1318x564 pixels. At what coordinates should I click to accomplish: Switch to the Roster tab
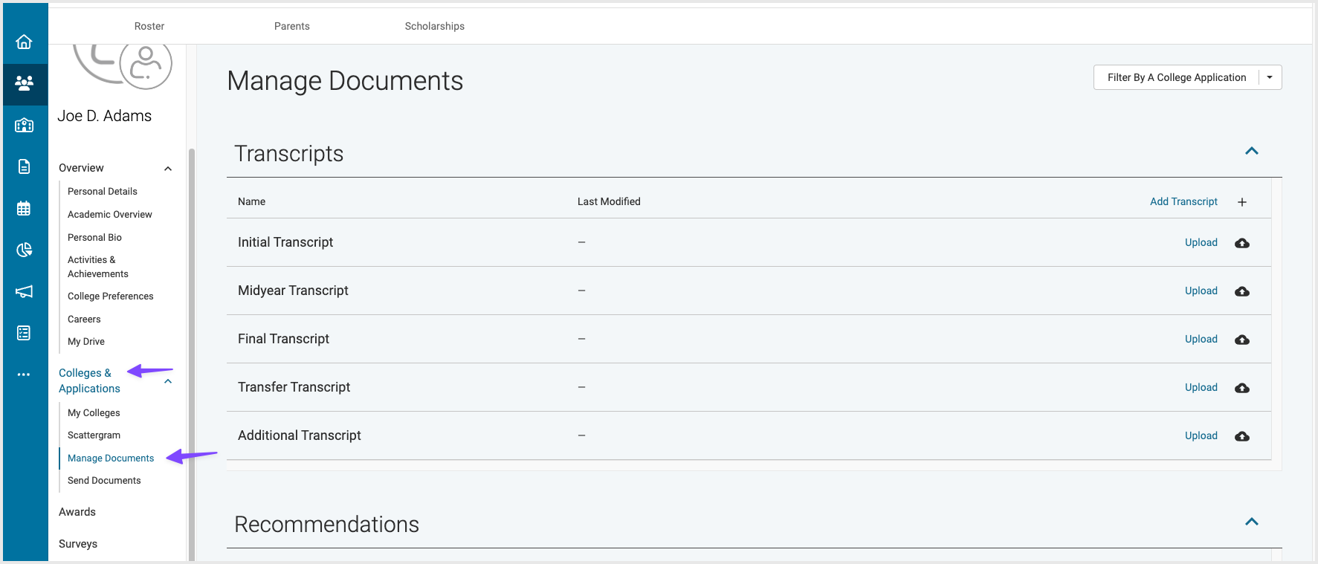[149, 26]
